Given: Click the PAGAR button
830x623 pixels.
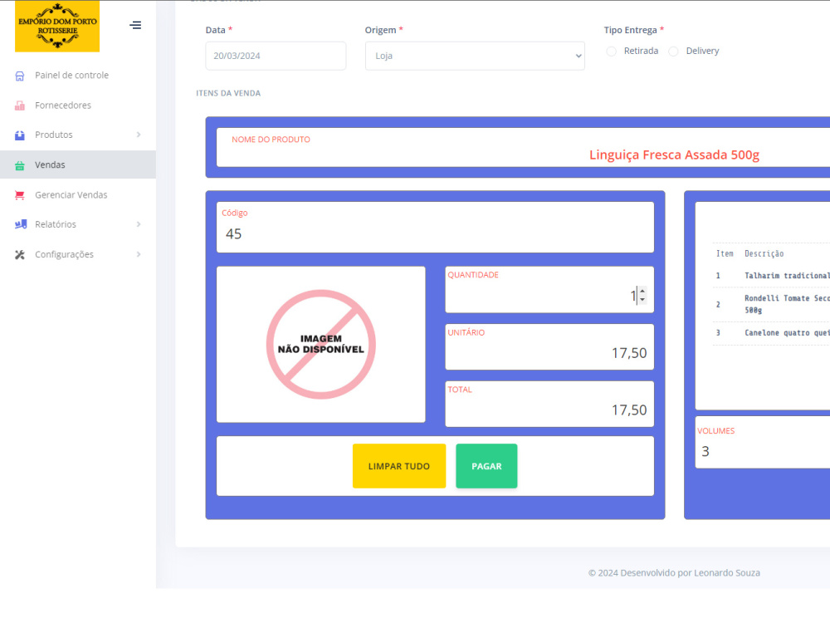Looking at the screenshot, I should click(x=486, y=466).
